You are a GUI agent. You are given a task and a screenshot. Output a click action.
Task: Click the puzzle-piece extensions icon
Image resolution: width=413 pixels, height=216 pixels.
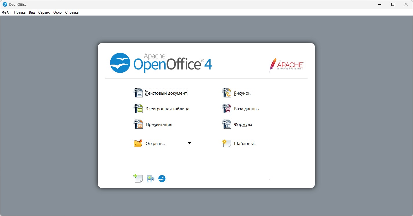pos(150,179)
